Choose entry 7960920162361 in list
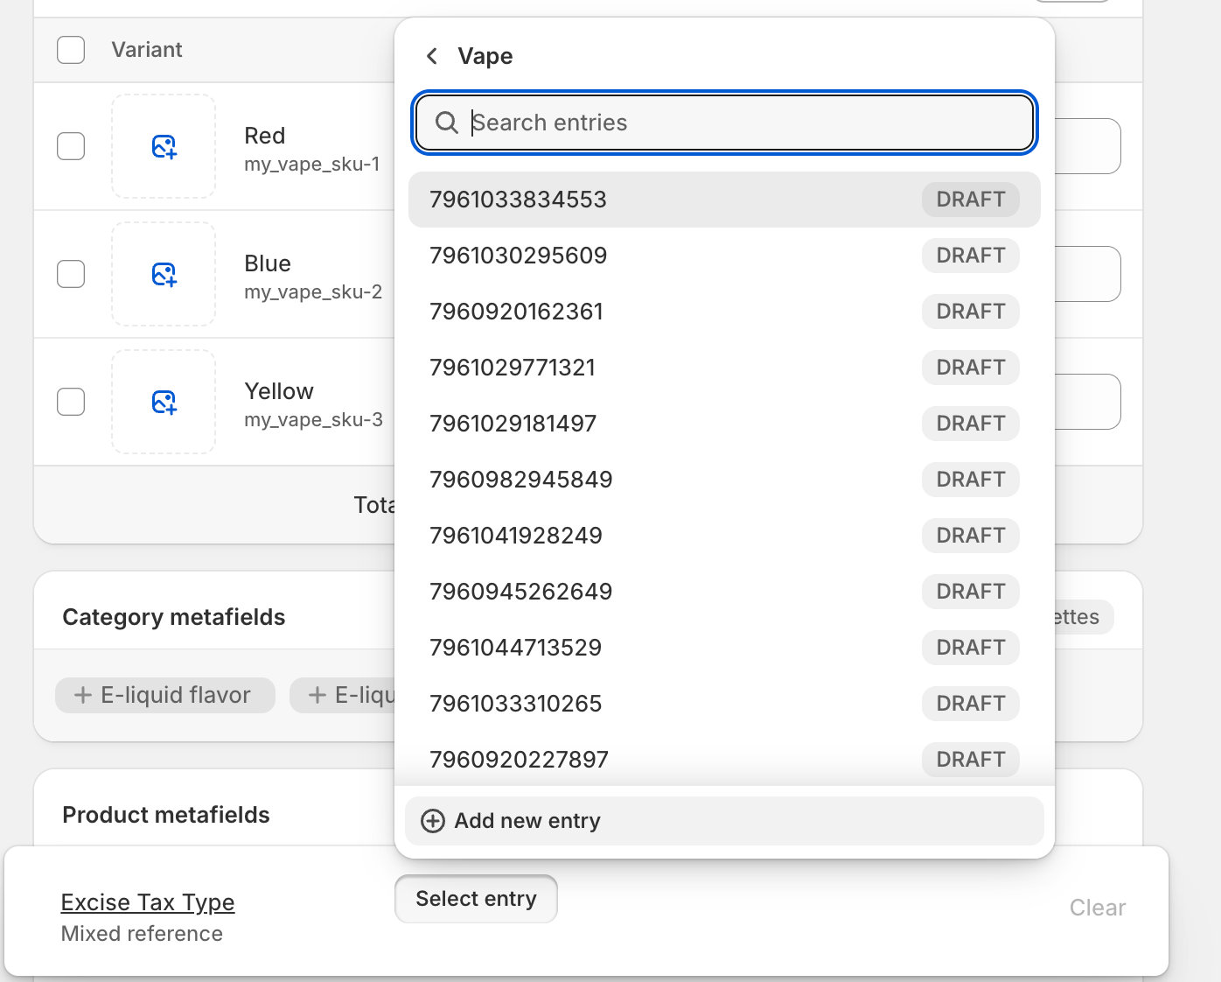The image size is (1221, 982). [x=516, y=312]
